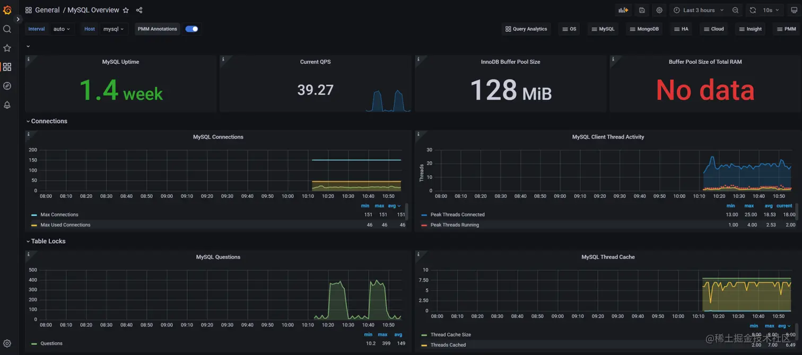Screen dimensions: 802x355
Task: Open MySQL Questions panel title menu
Action: pos(218,257)
